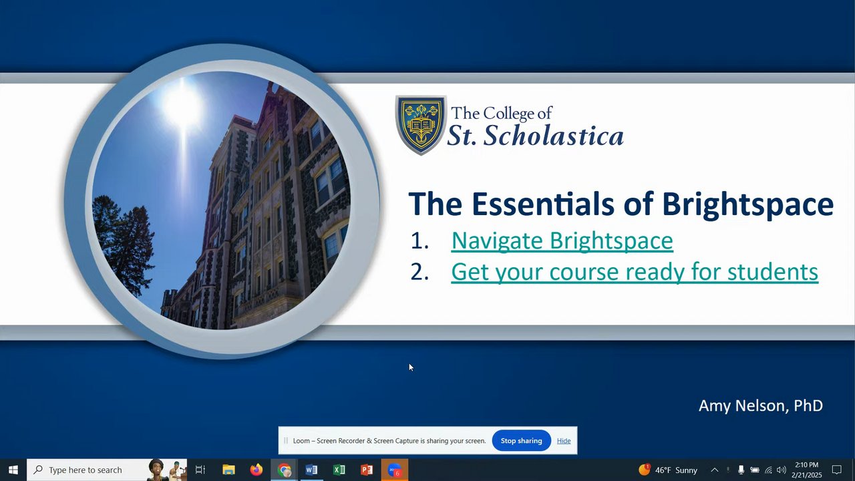The width and height of the screenshot is (855, 481).
Task: Open the Windows Start menu
Action: (13, 470)
